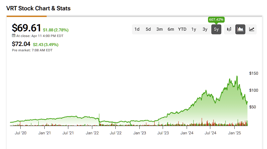This screenshot has width=267, height=149.
Task: Click the calendar icon beside At close
Action: pyautogui.click(x=14, y=36)
